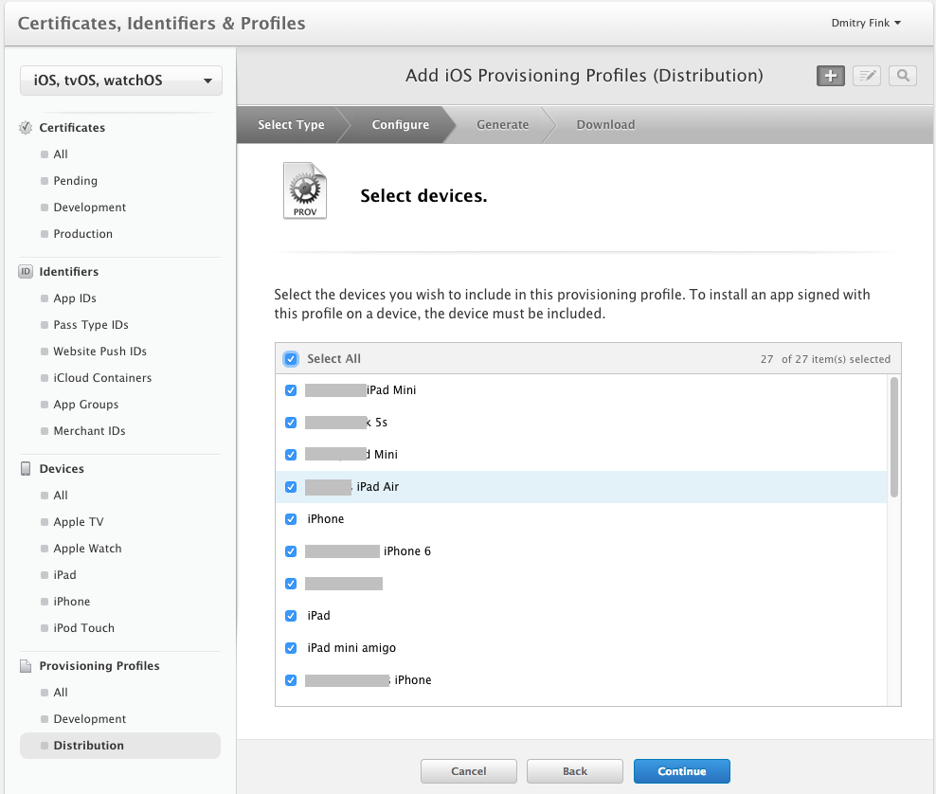Click the Identifiers ID icon
Image resolution: width=936 pixels, height=794 pixels.
coord(26,272)
